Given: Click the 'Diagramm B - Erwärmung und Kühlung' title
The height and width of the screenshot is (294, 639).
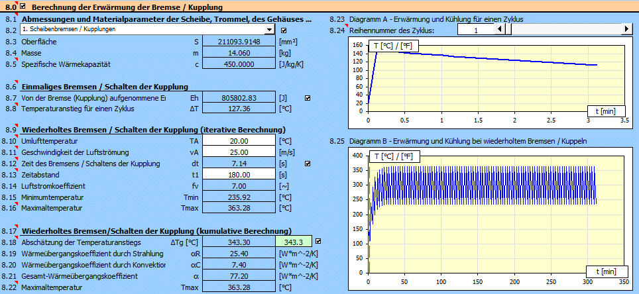Looking at the screenshot, I should coord(467,141).
